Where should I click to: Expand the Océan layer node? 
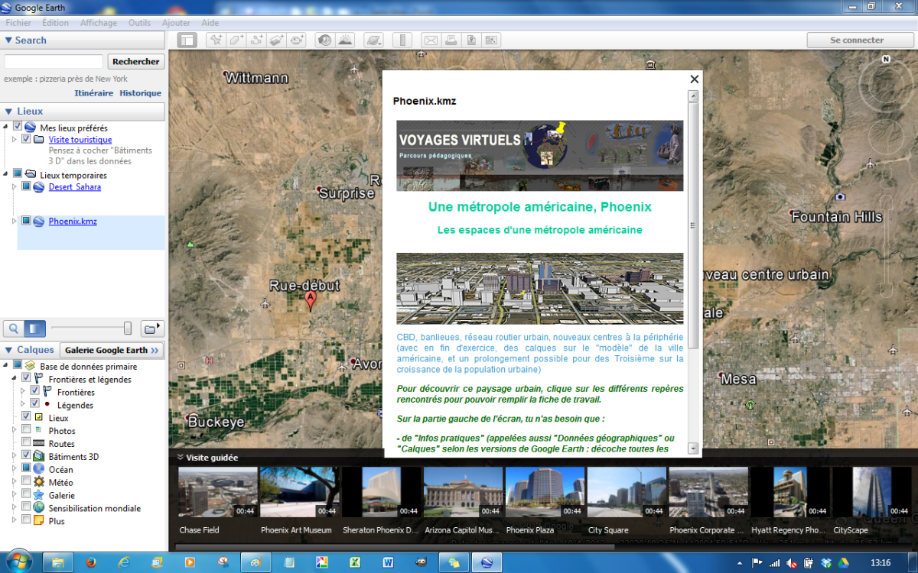pyautogui.click(x=15, y=468)
